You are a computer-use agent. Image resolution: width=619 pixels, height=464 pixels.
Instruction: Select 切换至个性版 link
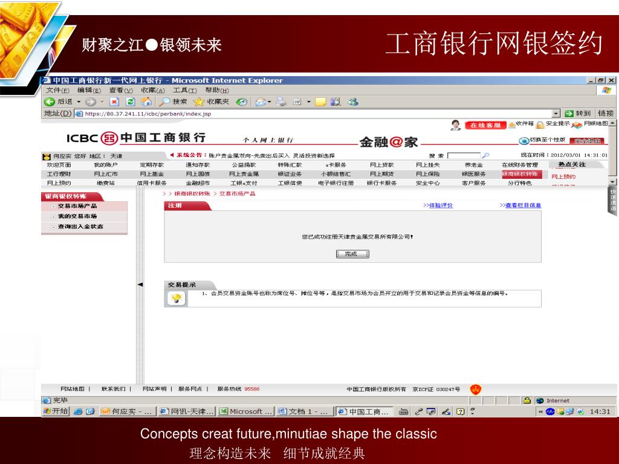coord(547,140)
